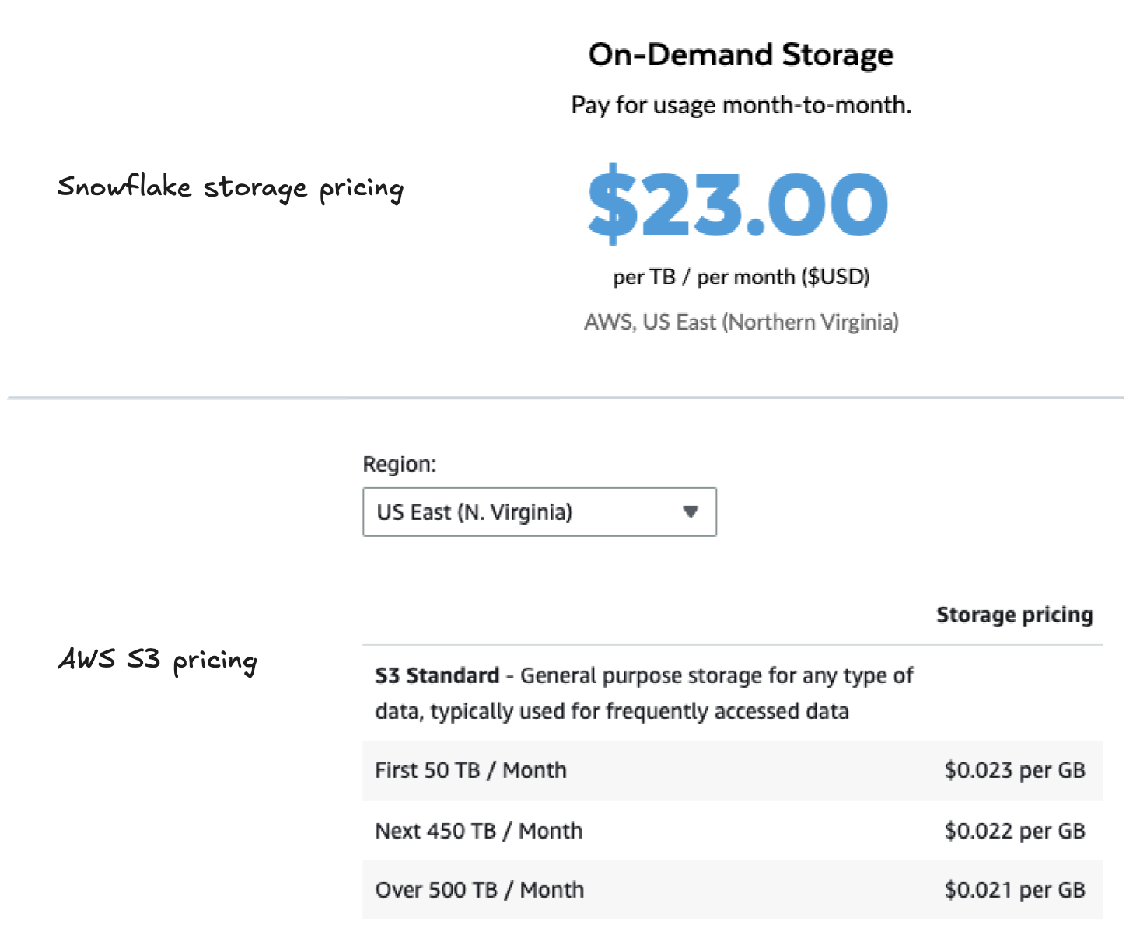Click the 'Pay for usage month-to-month.' text
This screenshot has width=1140, height=945.
741,105
